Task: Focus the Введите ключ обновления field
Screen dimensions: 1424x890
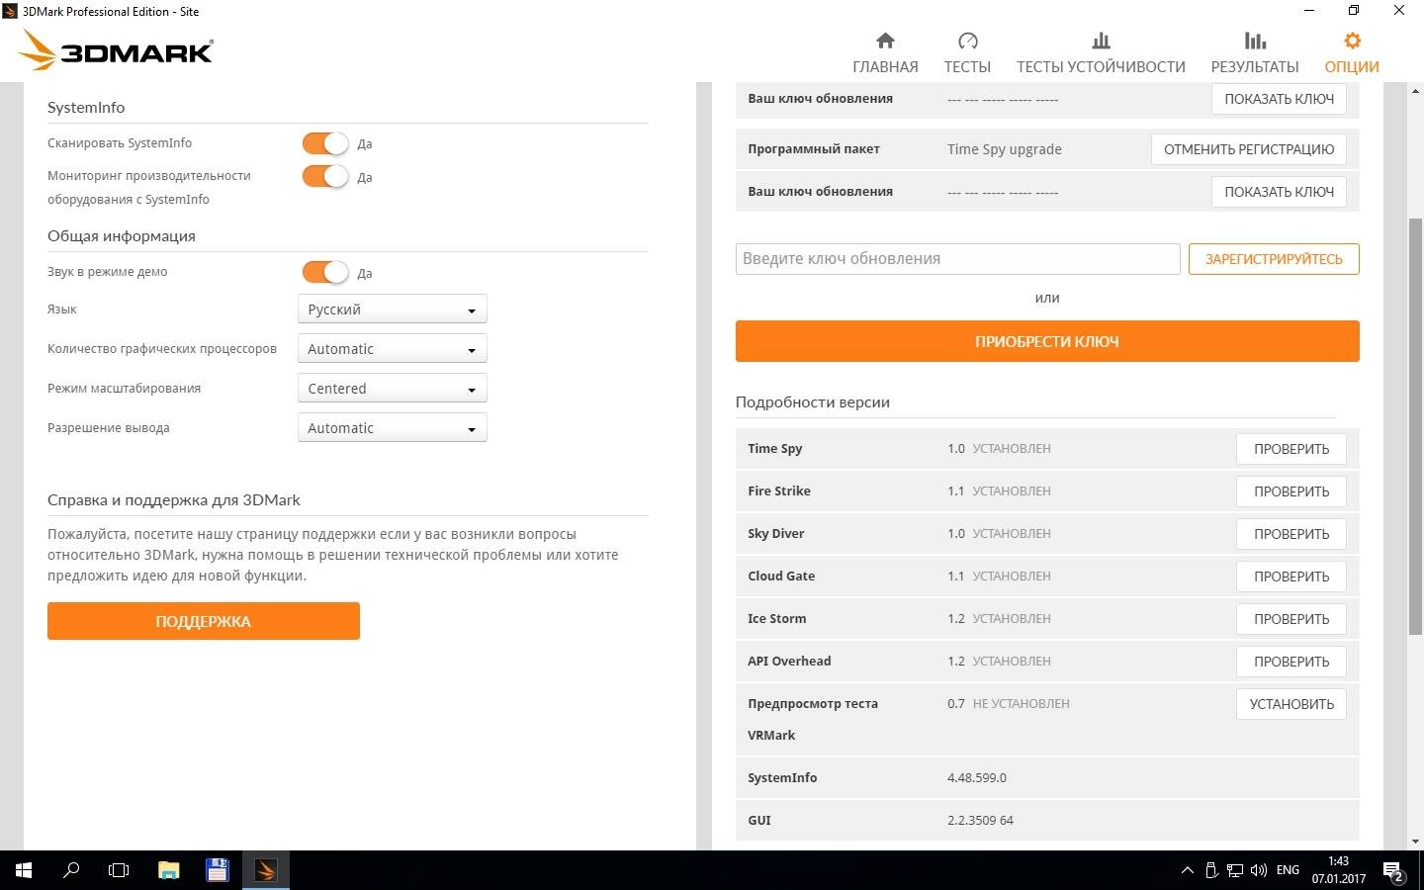Action: tap(957, 259)
